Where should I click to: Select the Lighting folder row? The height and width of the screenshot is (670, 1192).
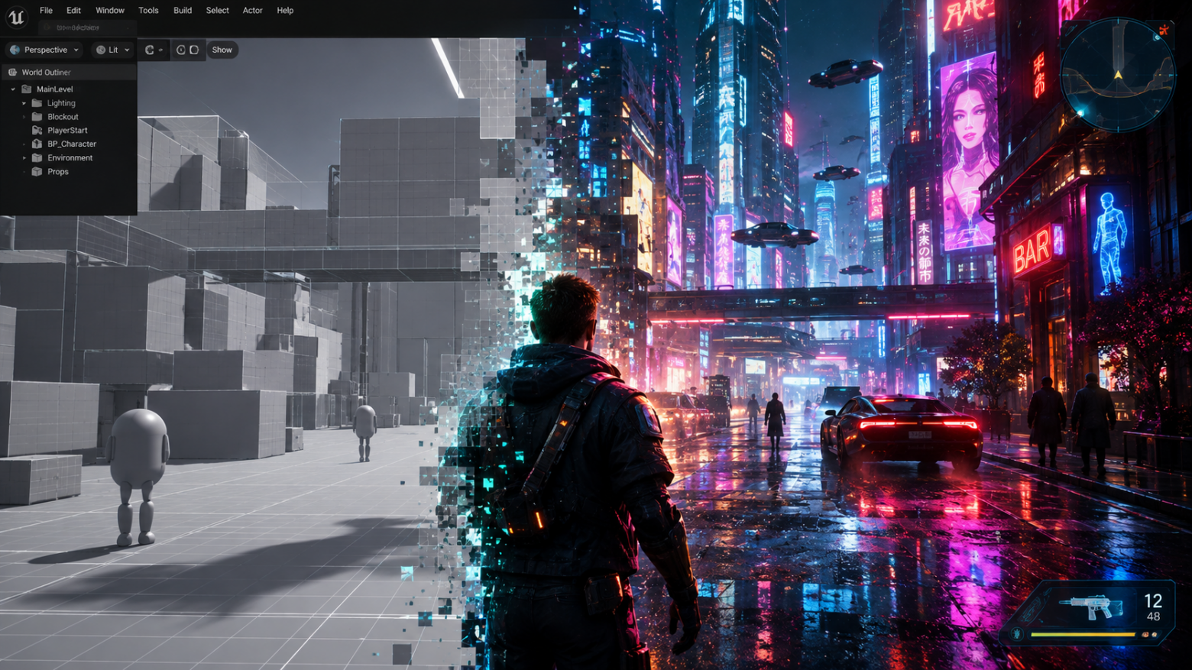pyautogui.click(x=69, y=103)
